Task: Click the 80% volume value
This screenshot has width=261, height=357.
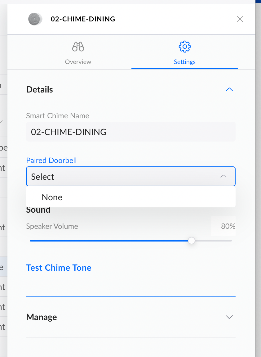Action: (228, 226)
